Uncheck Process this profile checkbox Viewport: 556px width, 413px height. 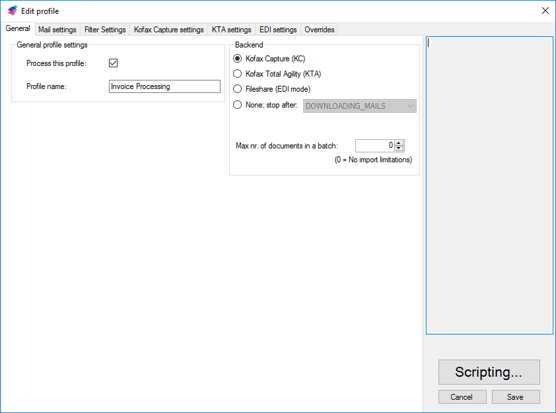113,63
